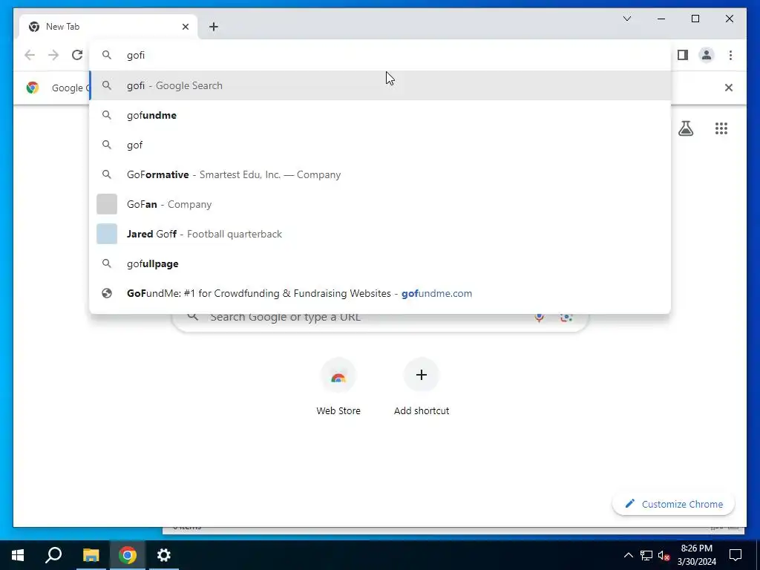Click the browser Forward arrow
Screen dimensions: 760x570
click(53, 55)
